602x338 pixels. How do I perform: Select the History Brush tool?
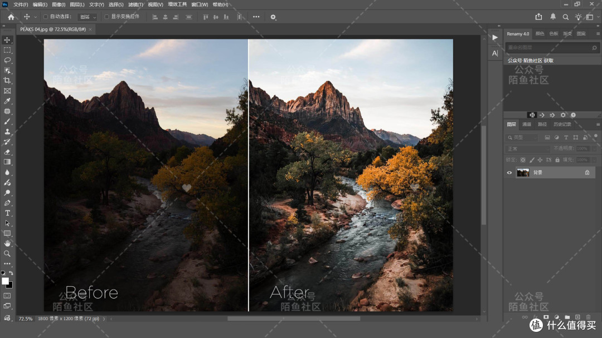point(7,142)
